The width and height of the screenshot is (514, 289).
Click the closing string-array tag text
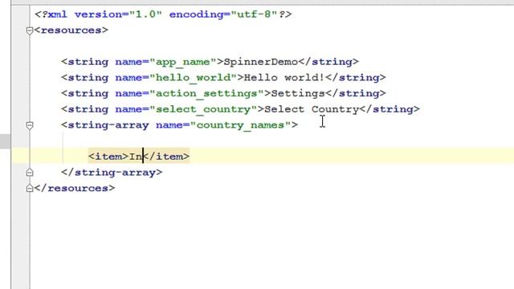(x=112, y=173)
